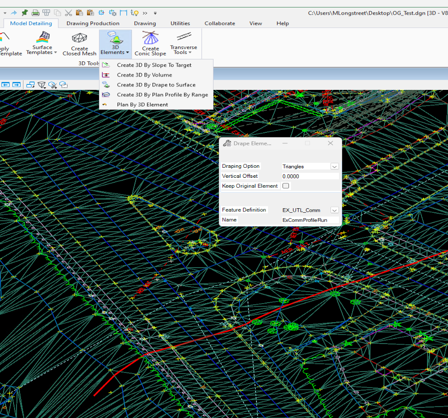Screen dimensions: 448x418
Task: Choose Create 3D By Drape to Surface
Action: 156,85
